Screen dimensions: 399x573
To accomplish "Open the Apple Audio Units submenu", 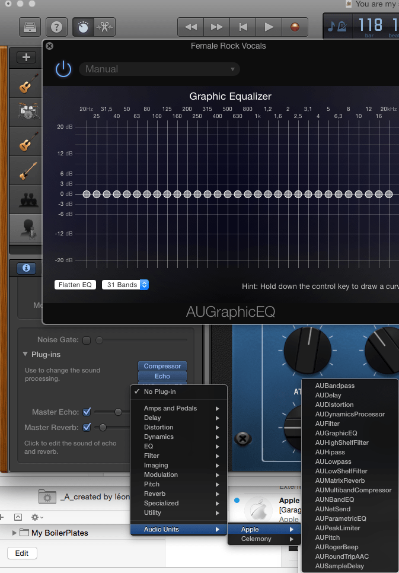I will [x=264, y=529].
